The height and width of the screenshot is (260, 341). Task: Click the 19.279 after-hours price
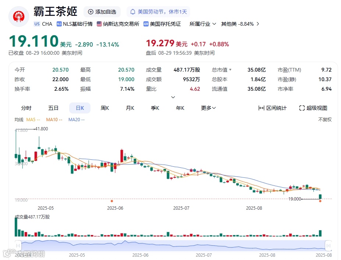click(160, 43)
